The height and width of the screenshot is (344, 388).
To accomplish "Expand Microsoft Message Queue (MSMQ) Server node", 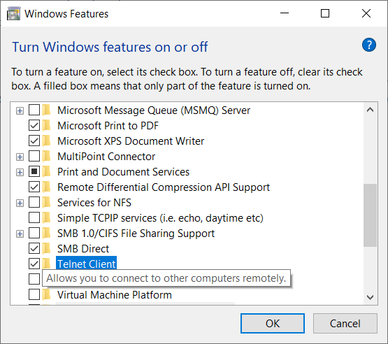I will click(x=20, y=110).
